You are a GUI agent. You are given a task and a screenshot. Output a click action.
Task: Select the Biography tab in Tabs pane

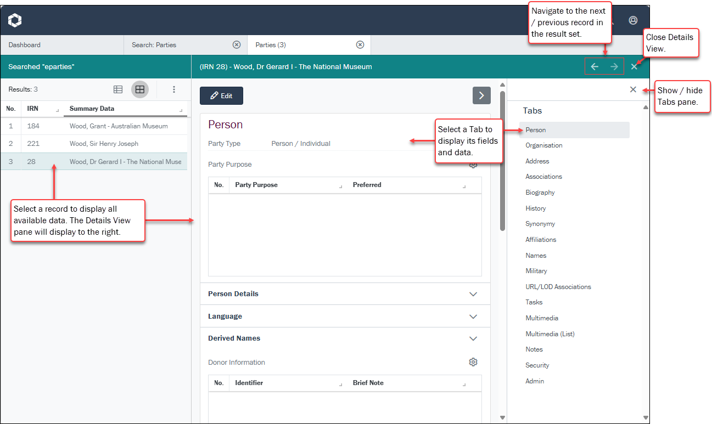pyautogui.click(x=540, y=193)
